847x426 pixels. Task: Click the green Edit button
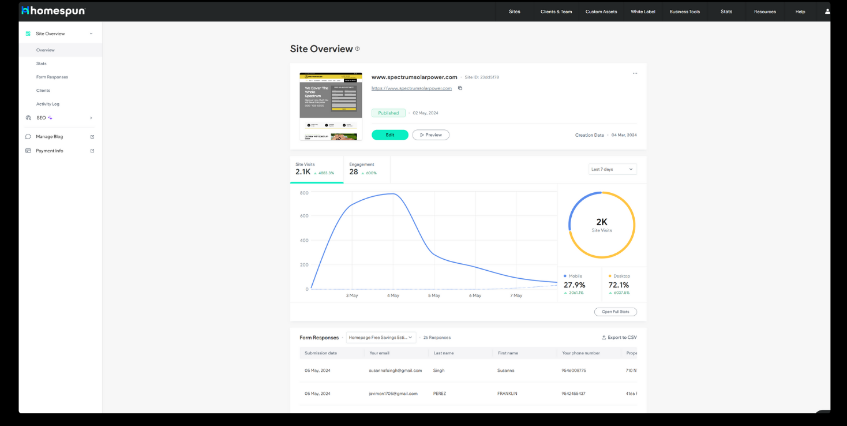click(x=390, y=135)
